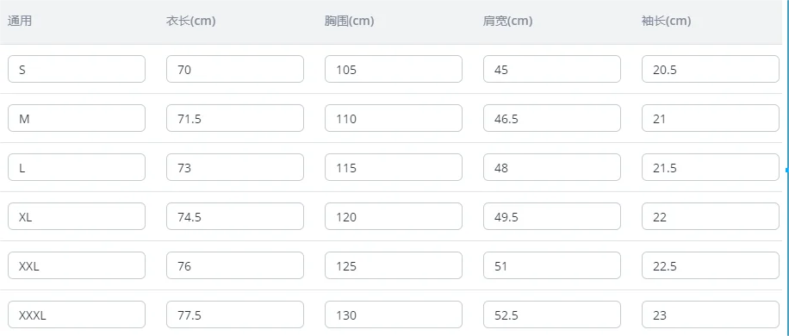Click the 袖长(cm) column header
Image resolution: width=789 pixels, height=336 pixels.
pyautogui.click(x=666, y=22)
